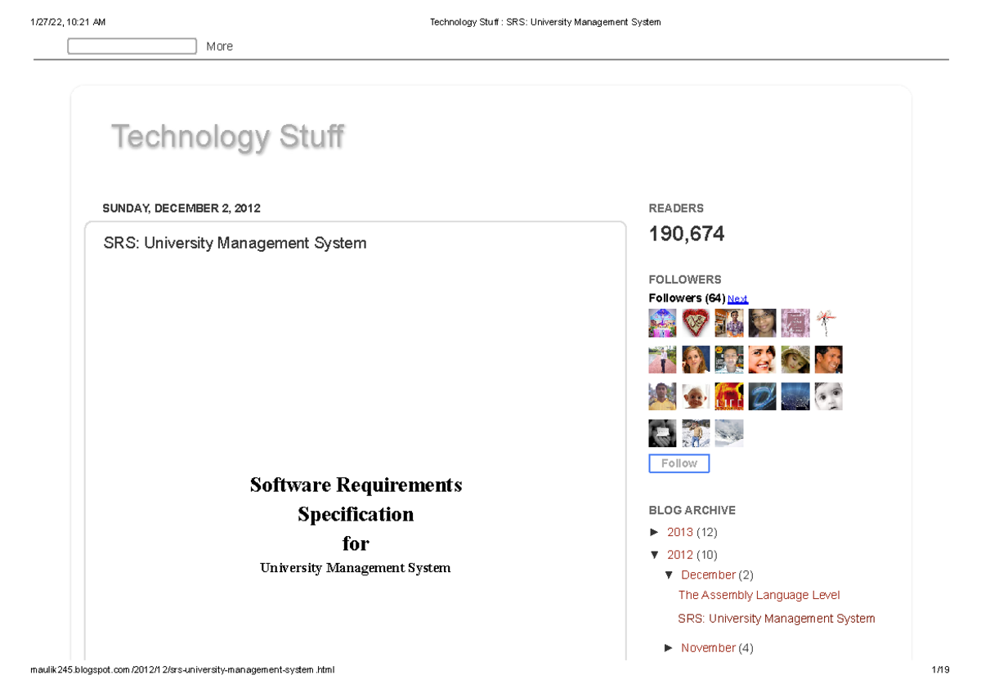The height and width of the screenshot is (693, 981).
Task: Click the red heart follower avatar
Action: (696, 323)
